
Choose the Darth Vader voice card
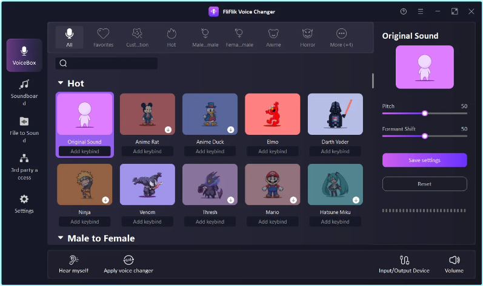335,114
